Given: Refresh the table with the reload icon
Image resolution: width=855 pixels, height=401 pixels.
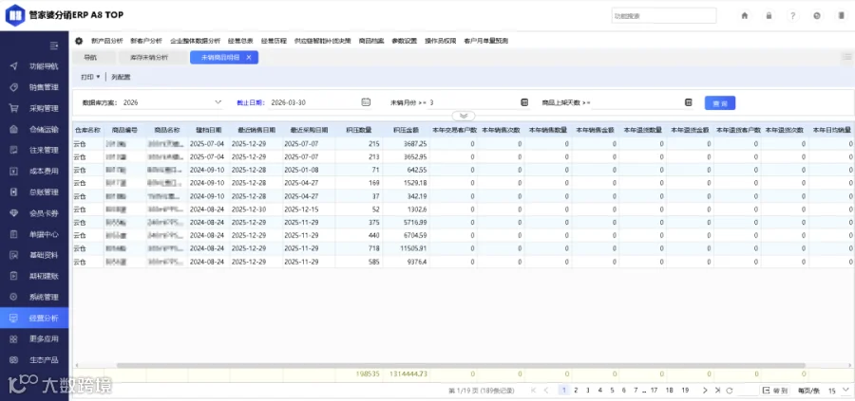Looking at the screenshot, I should [x=729, y=391].
